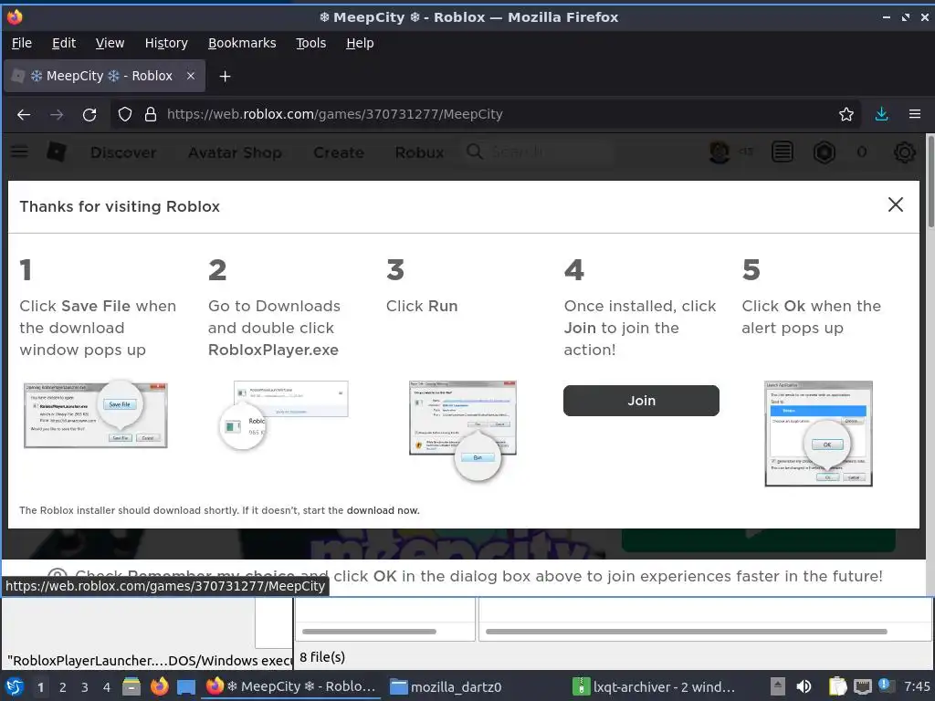Open the removable media eject tray icon
The width and height of the screenshot is (935, 701).
pyautogui.click(x=778, y=686)
